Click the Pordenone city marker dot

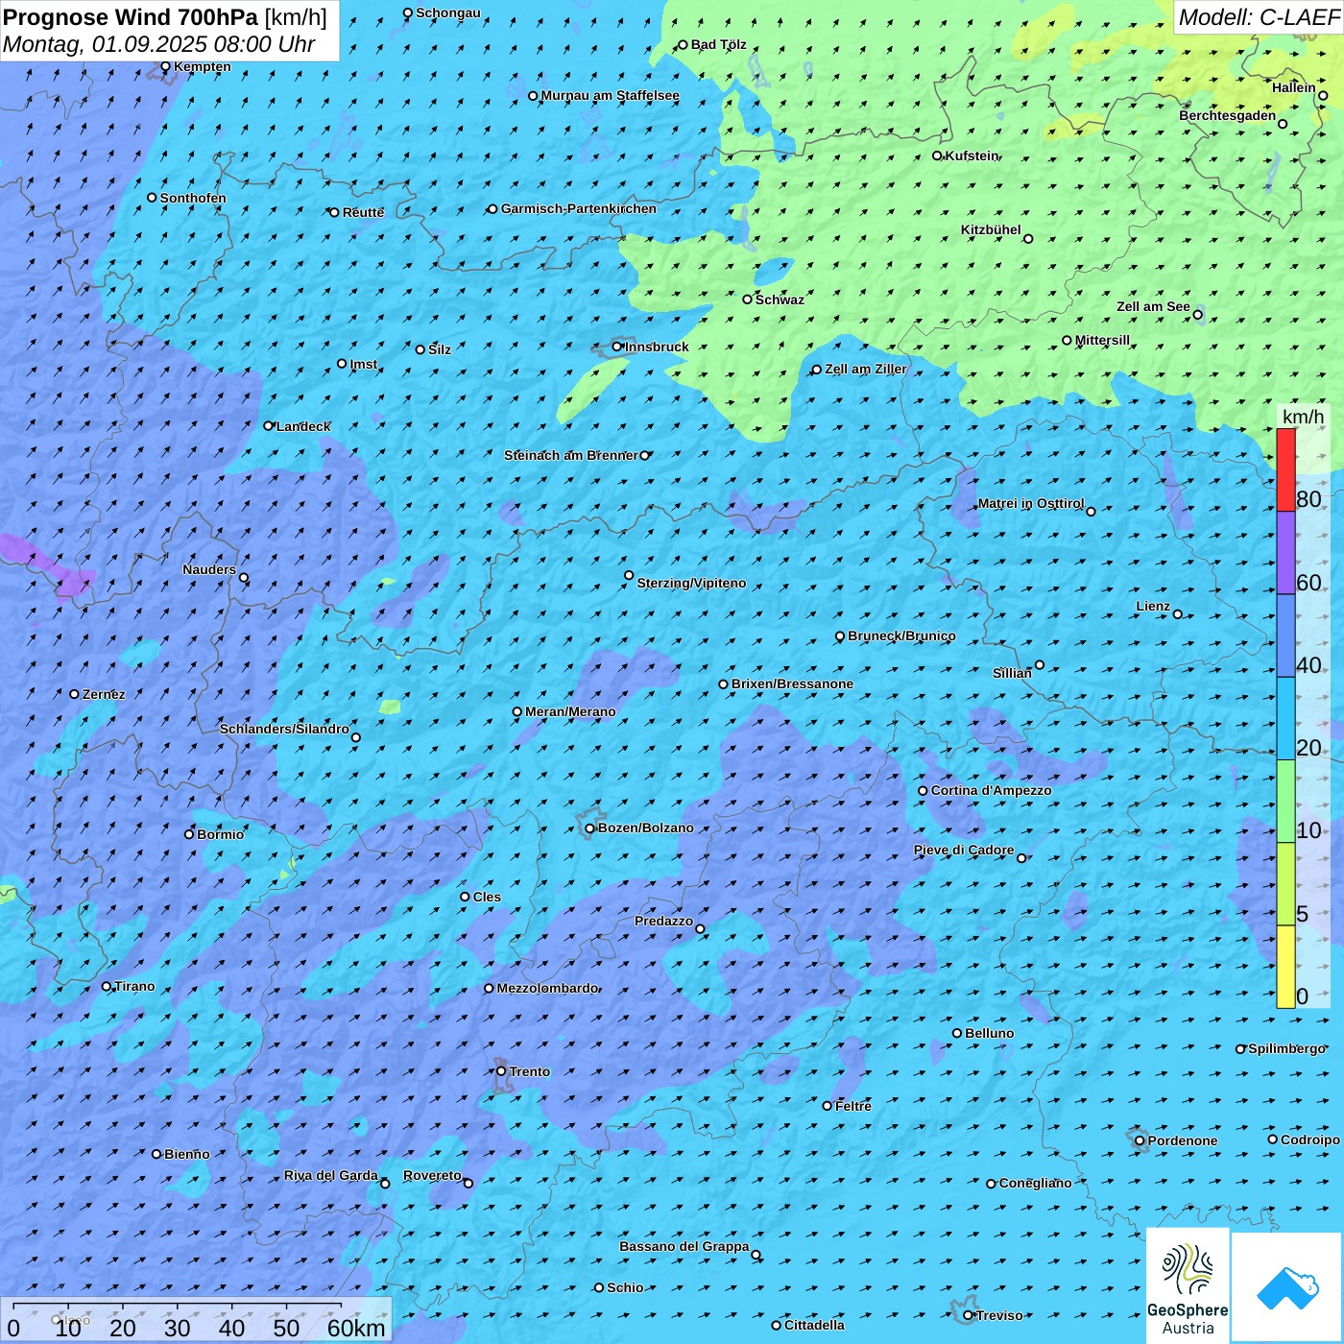coord(1140,1140)
